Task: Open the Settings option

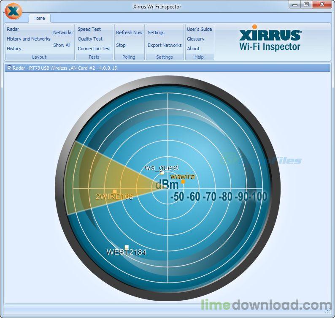Action: point(156,33)
